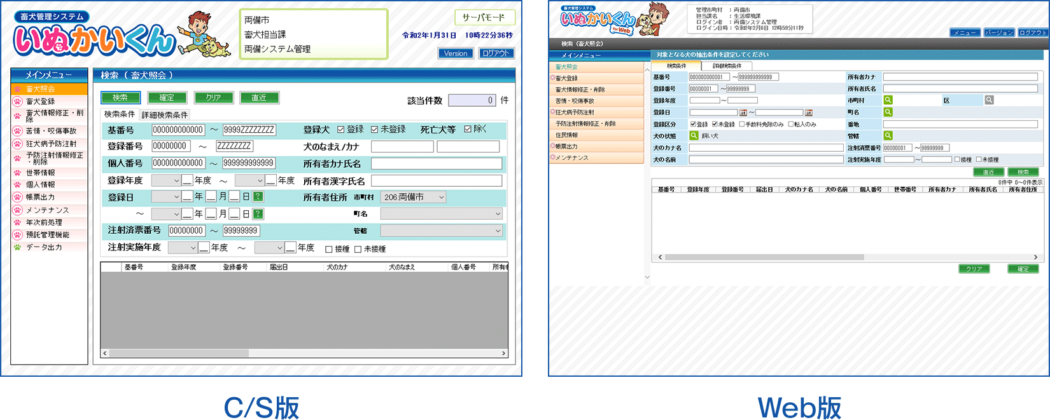Screen dimensions: 1050x420
Task: Open second 注射実施年度 era dropdown in C/S版
Action: pyautogui.click(x=269, y=248)
